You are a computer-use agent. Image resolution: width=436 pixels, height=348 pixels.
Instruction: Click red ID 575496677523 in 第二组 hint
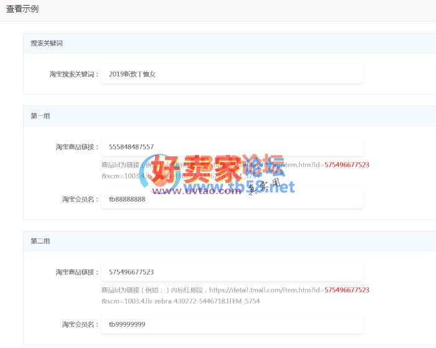[347, 290]
